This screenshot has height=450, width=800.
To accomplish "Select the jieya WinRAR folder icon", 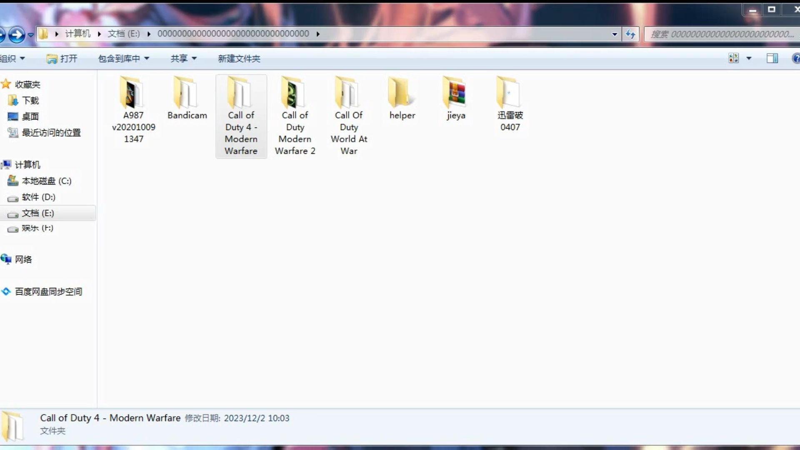I will point(455,93).
